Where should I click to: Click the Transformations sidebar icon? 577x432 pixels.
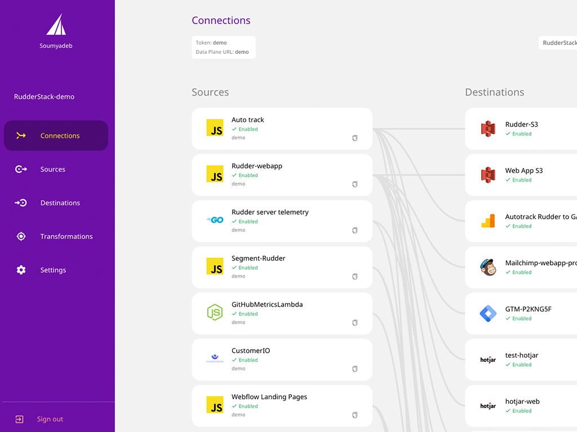[21, 236]
